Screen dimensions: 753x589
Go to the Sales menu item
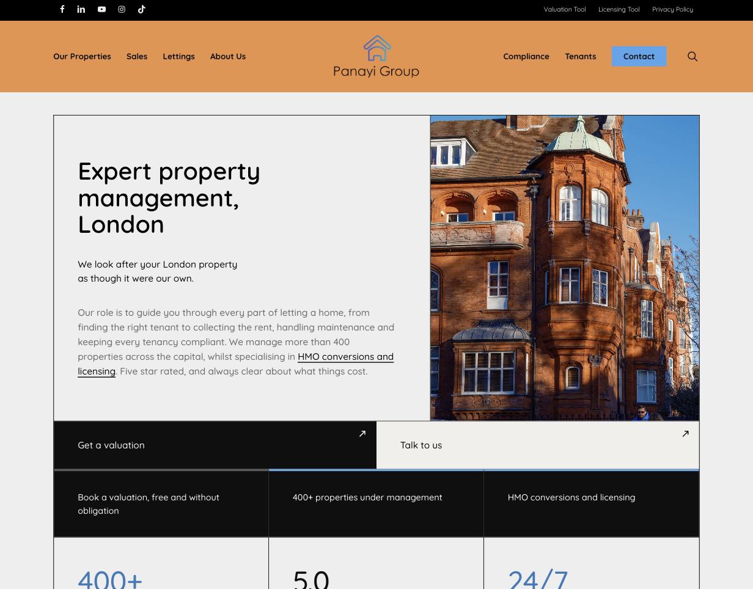pyautogui.click(x=137, y=56)
